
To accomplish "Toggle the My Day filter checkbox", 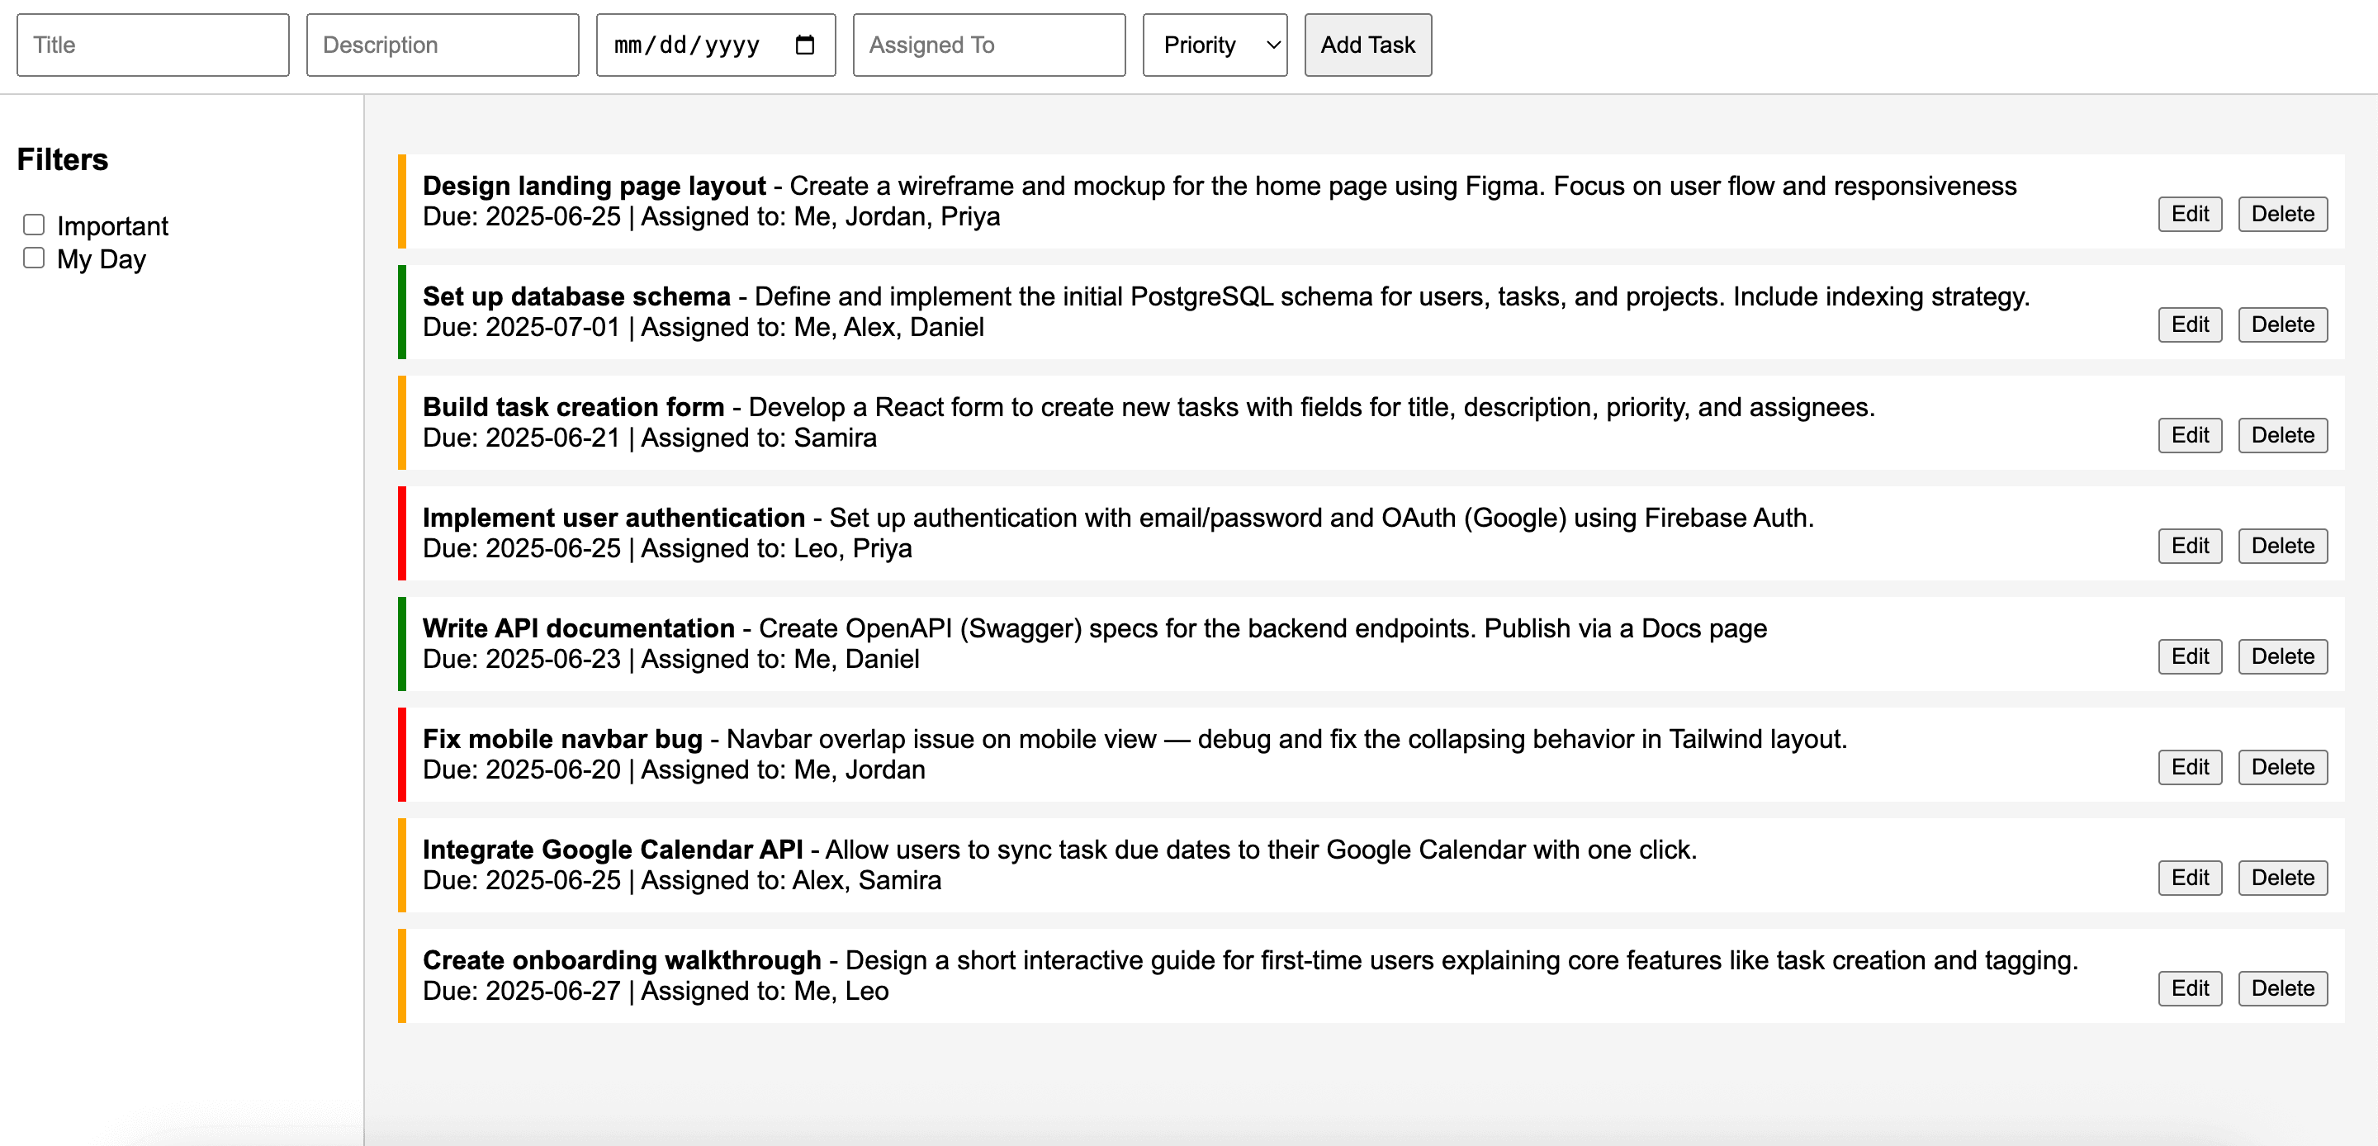I will point(34,258).
